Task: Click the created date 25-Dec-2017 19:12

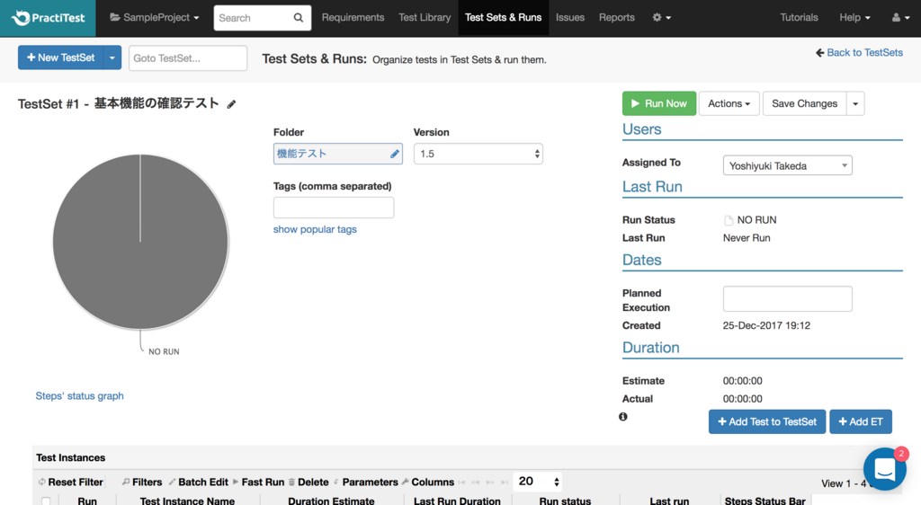Action: pyautogui.click(x=766, y=325)
